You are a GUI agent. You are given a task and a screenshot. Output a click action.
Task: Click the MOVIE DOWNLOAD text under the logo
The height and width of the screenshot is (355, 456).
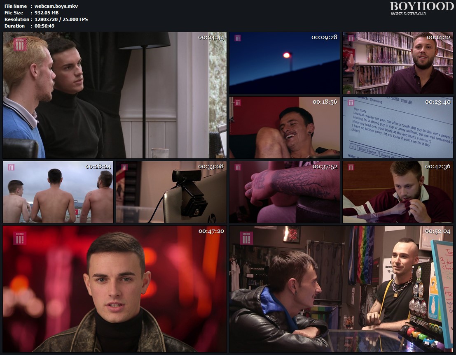coord(408,14)
